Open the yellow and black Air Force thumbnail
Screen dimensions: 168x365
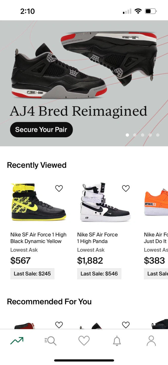click(39, 202)
